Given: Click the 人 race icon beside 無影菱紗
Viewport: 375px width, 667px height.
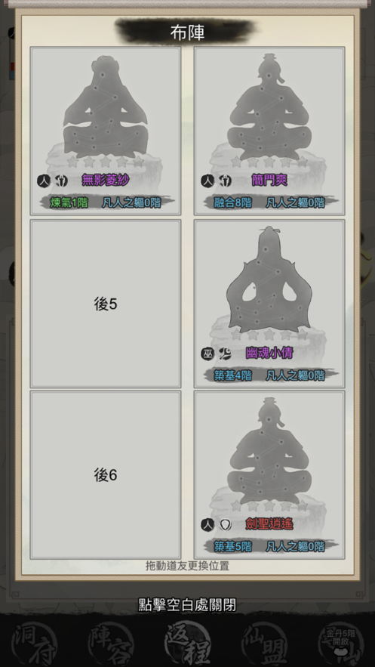Looking at the screenshot, I should point(44,181).
